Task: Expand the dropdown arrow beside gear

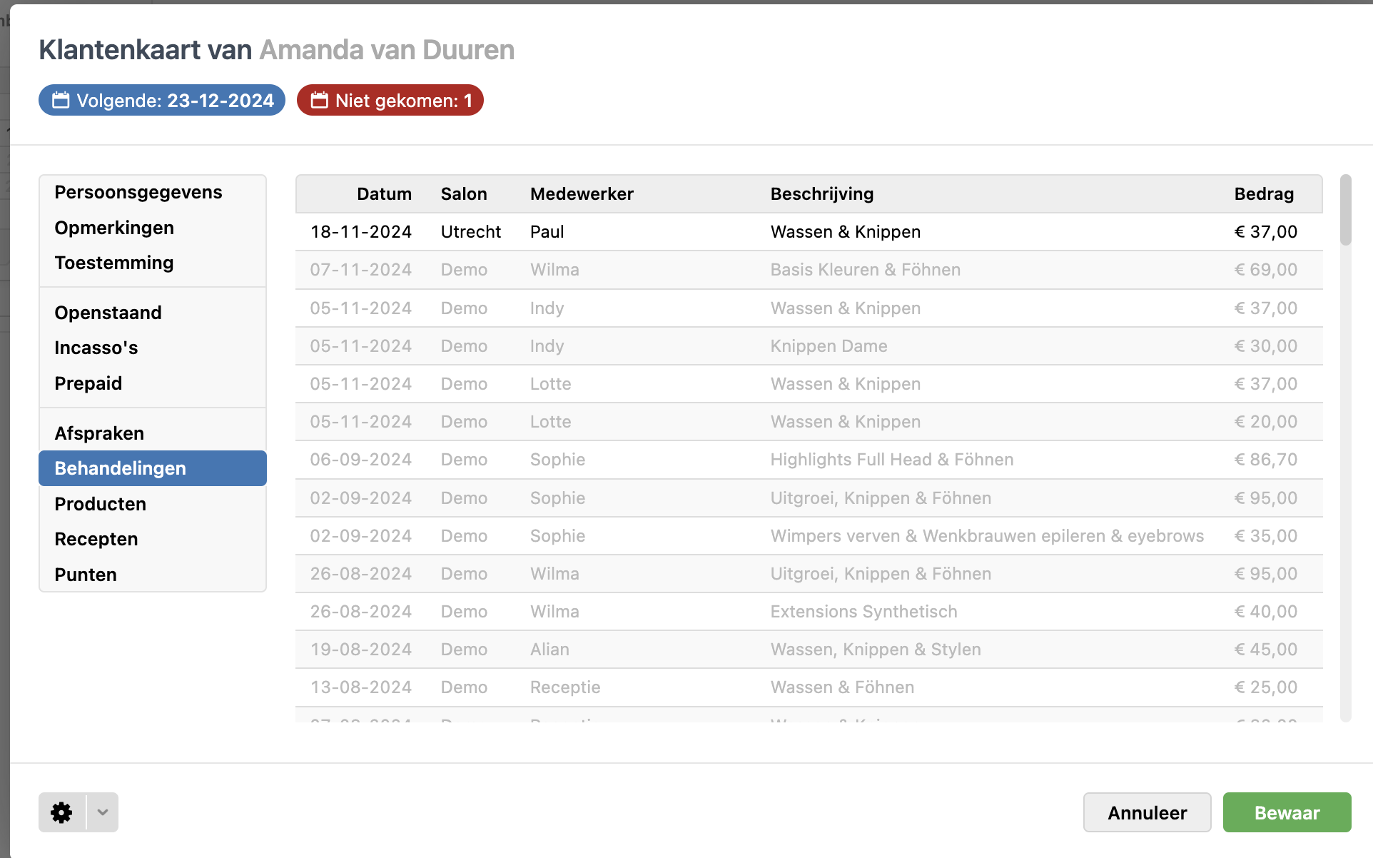Action: (x=103, y=812)
